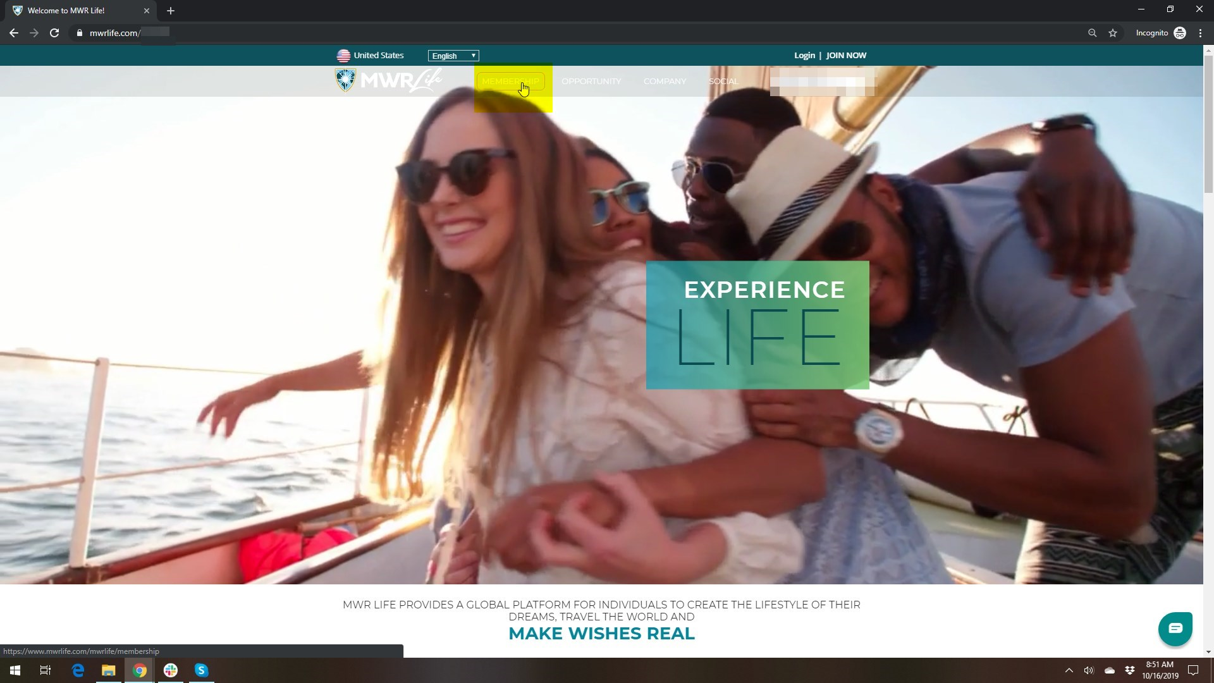Viewport: 1214px width, 683px height.
Task: Click the Incognito profile icon
Action: coord(1179,33)
